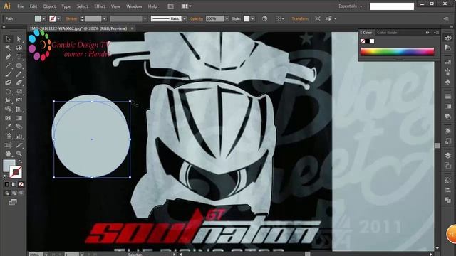Image resolution: width=456 pixels, height=256 pixels.
Task: Choose the Magic Wand tool
Action: pos(8,48)
